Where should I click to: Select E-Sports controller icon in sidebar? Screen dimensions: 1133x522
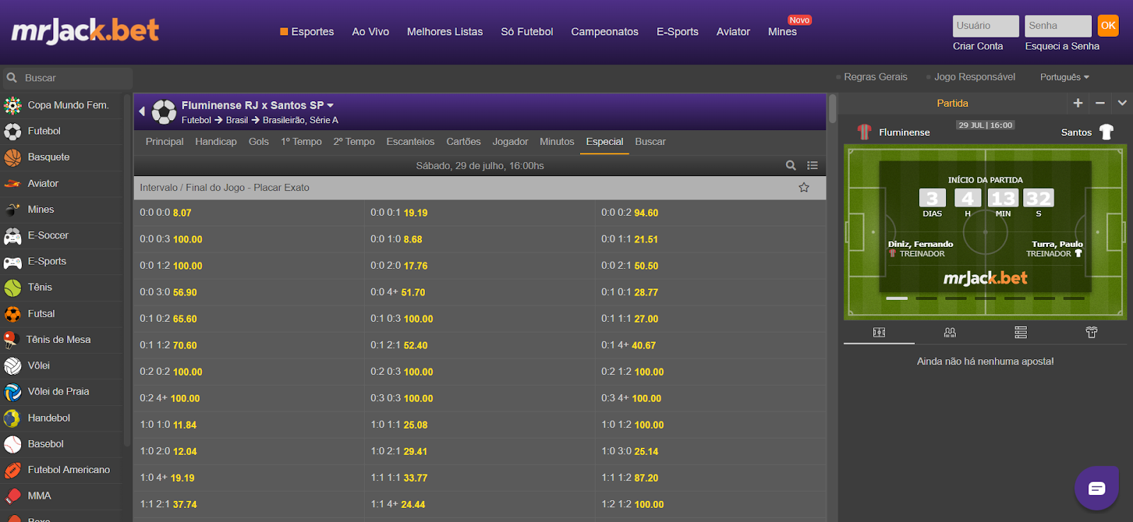pyautogui.click(x=13, y=262)
